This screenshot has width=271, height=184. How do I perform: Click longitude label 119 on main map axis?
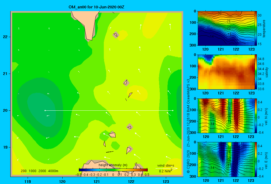pos(28,181)
